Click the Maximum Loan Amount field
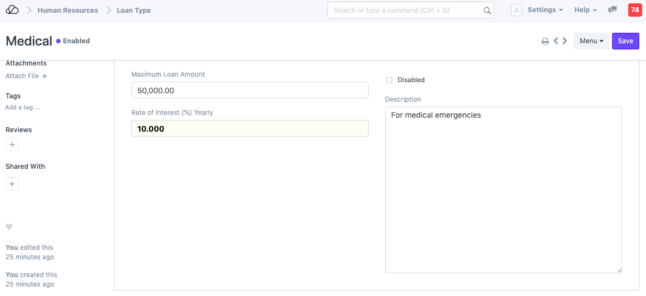This screenshot has height=296, width=646. pos(250,90)
